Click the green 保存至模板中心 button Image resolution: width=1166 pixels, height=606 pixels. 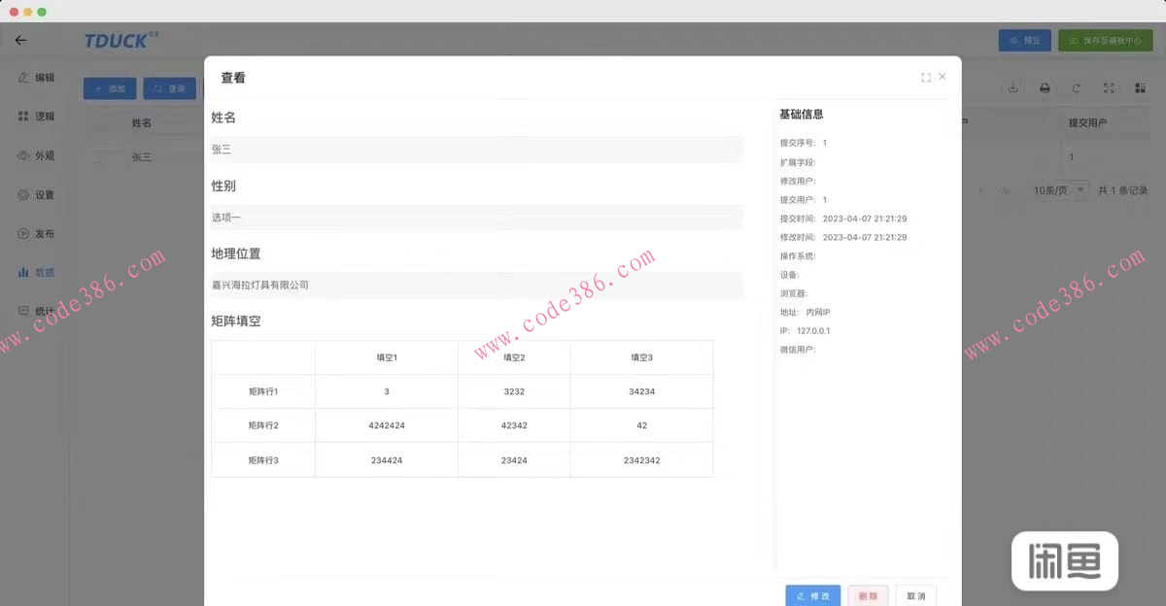click(1105, 41)
